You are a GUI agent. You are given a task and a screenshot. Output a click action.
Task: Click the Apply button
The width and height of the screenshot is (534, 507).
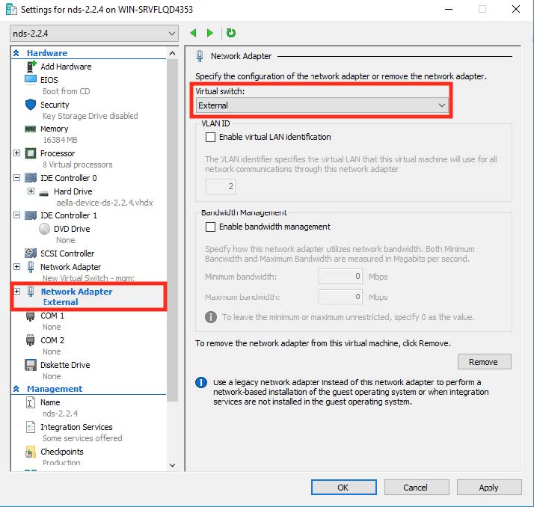click(x=488, y=488)
